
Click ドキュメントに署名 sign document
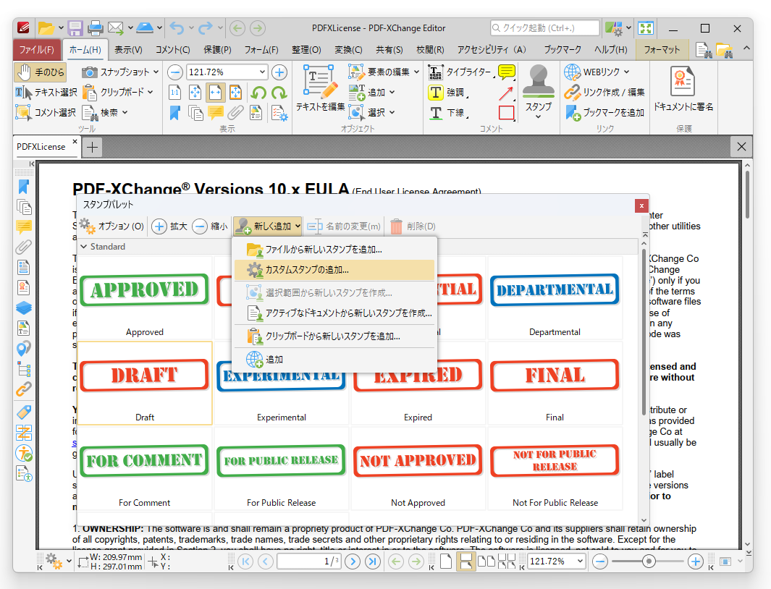coord(683,89)
